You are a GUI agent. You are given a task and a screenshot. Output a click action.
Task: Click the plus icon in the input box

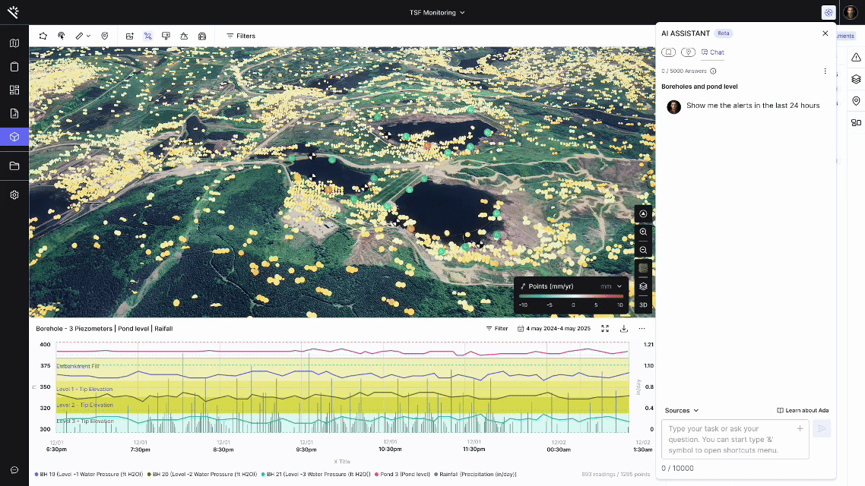800,428
